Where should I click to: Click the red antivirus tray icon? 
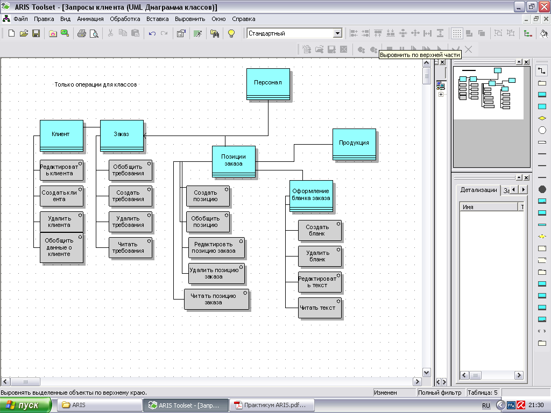(x=521, y=405)
